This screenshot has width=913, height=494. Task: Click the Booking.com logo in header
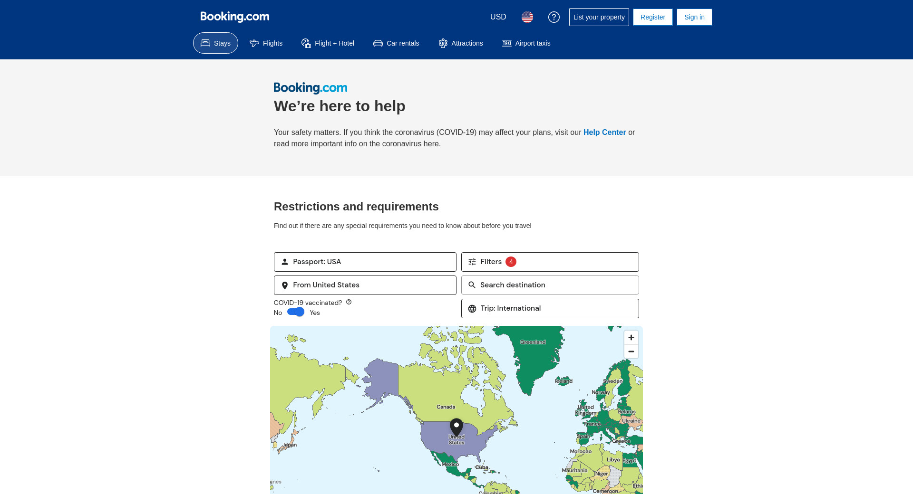[x=234, y=17]
